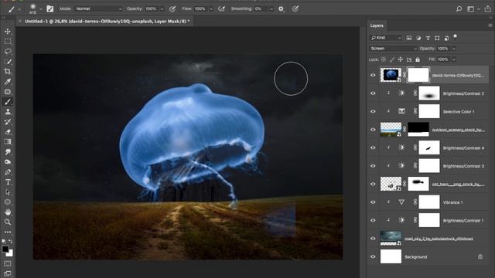The width and height of the screenshot is (495, 278).
Task: Open the brush Opacity slider dropdown
Action: (x=162, y=8)
